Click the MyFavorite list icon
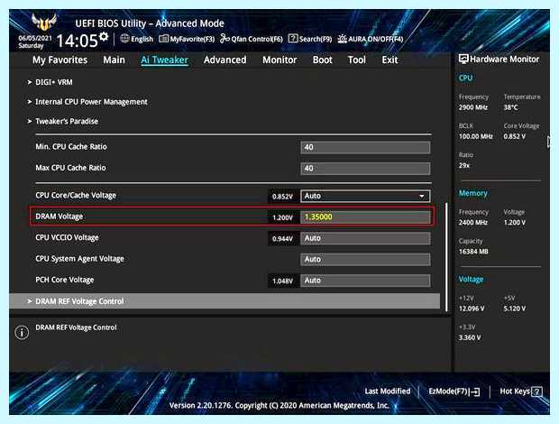 [163, 39]
